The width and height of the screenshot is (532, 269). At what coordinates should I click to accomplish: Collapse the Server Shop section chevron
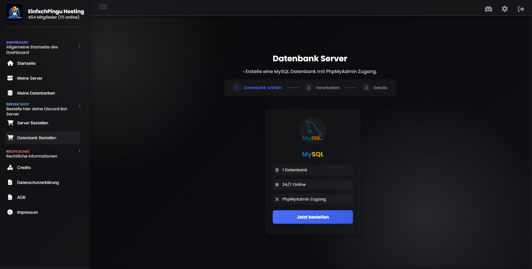tap(79, 106)
